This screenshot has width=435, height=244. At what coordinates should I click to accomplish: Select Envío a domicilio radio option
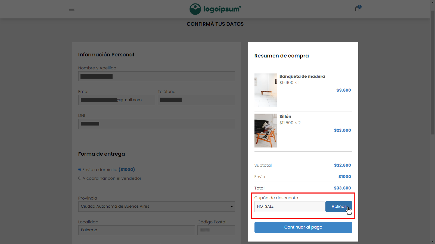[80, 169]
